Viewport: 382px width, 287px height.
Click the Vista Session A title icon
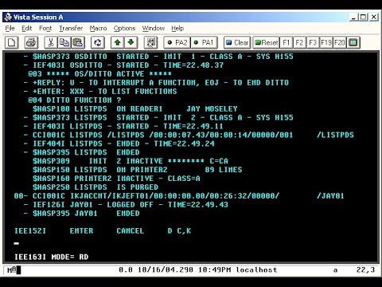(8, 17)
